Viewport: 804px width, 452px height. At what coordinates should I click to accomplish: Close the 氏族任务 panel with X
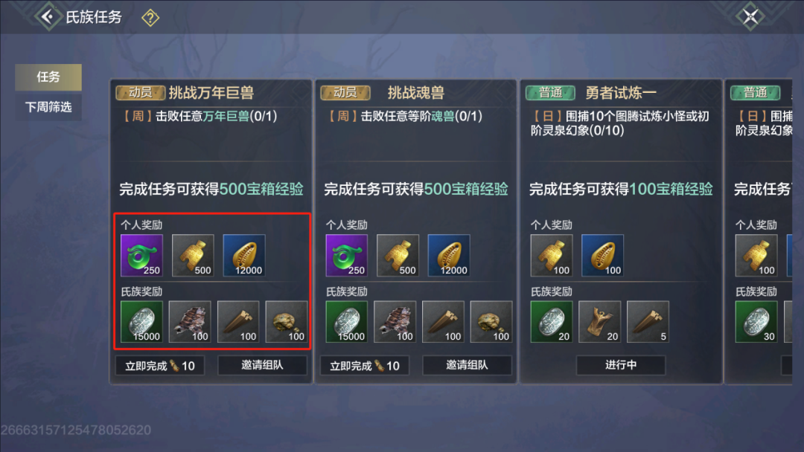pyautogui.click(x=750, y=17)
